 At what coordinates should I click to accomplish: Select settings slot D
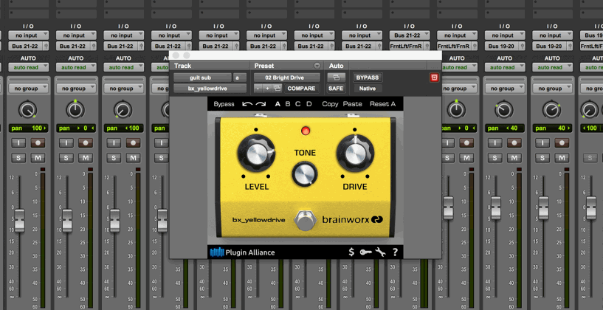[309, 104]
